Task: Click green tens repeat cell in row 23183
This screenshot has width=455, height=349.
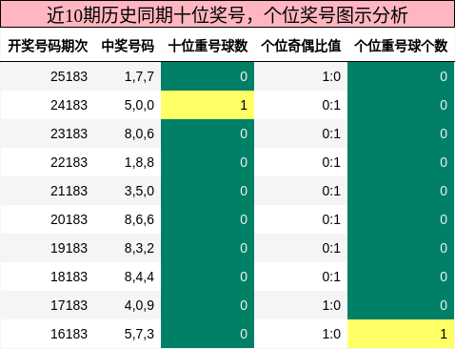Action: coord(208,133)
